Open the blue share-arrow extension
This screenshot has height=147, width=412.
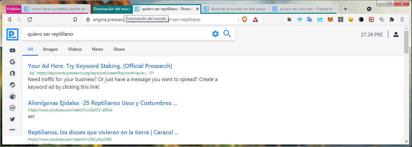tap(320, 19)
